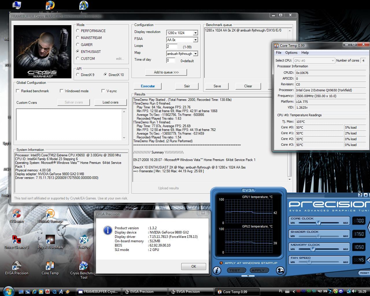Open Core Temp desktop shortcut

pyautogui.click(x=50, y=268)
